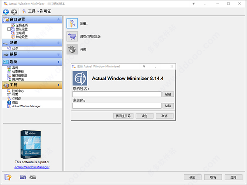Viewport: 247px width, 185px height.
Task: Open 窗口缩略图 item
Action: point(19,75)
